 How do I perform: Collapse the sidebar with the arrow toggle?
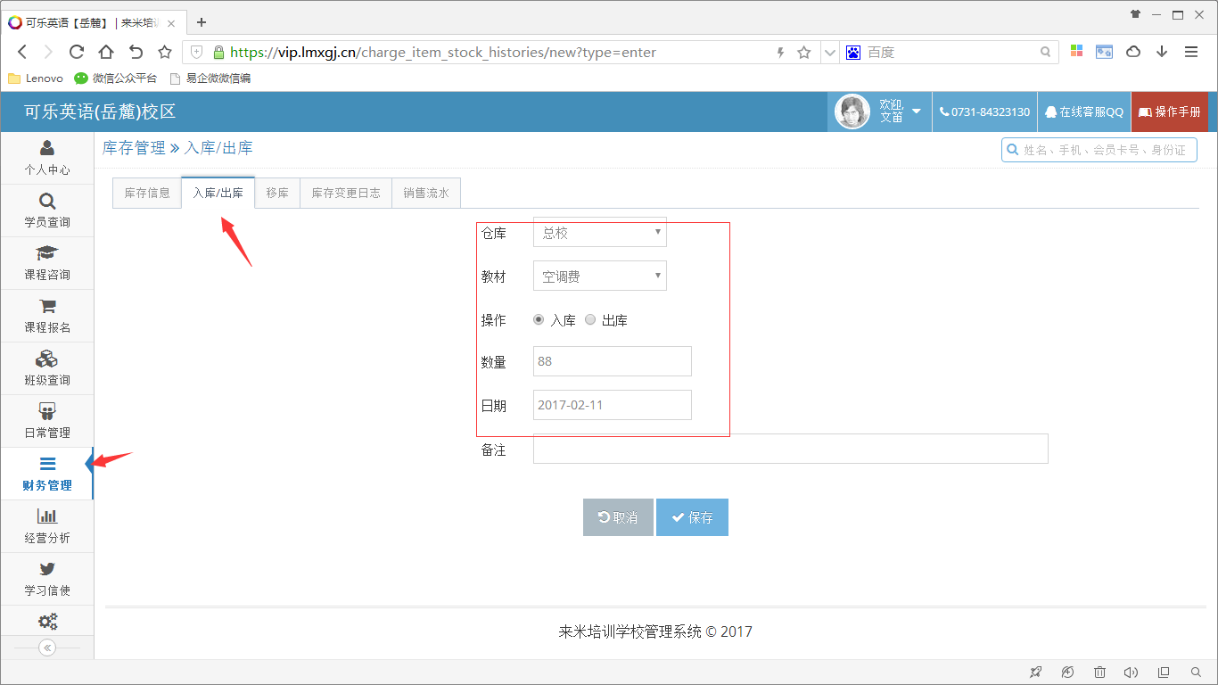coord(47,648)
